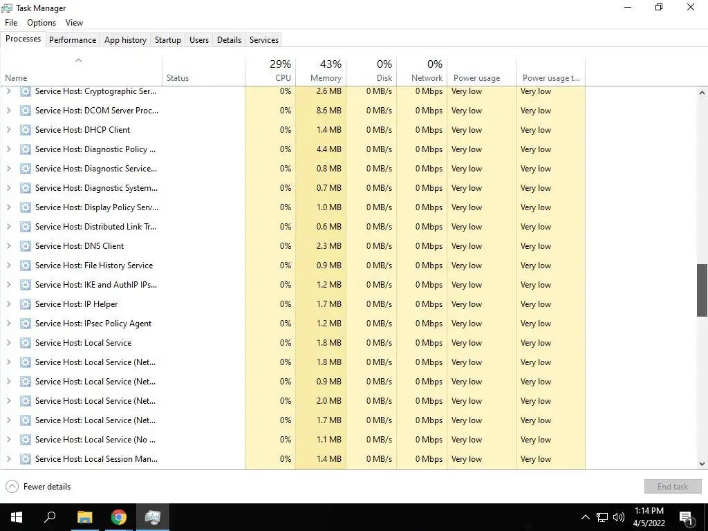Screen dimensions: 708x531
Task: Switch to the Services tab
Action: (x=264, y=39)
